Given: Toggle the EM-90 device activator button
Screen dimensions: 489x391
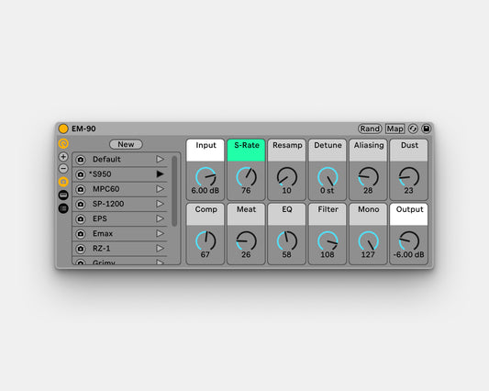Looking at the screenshot, I should coord(63,128).
